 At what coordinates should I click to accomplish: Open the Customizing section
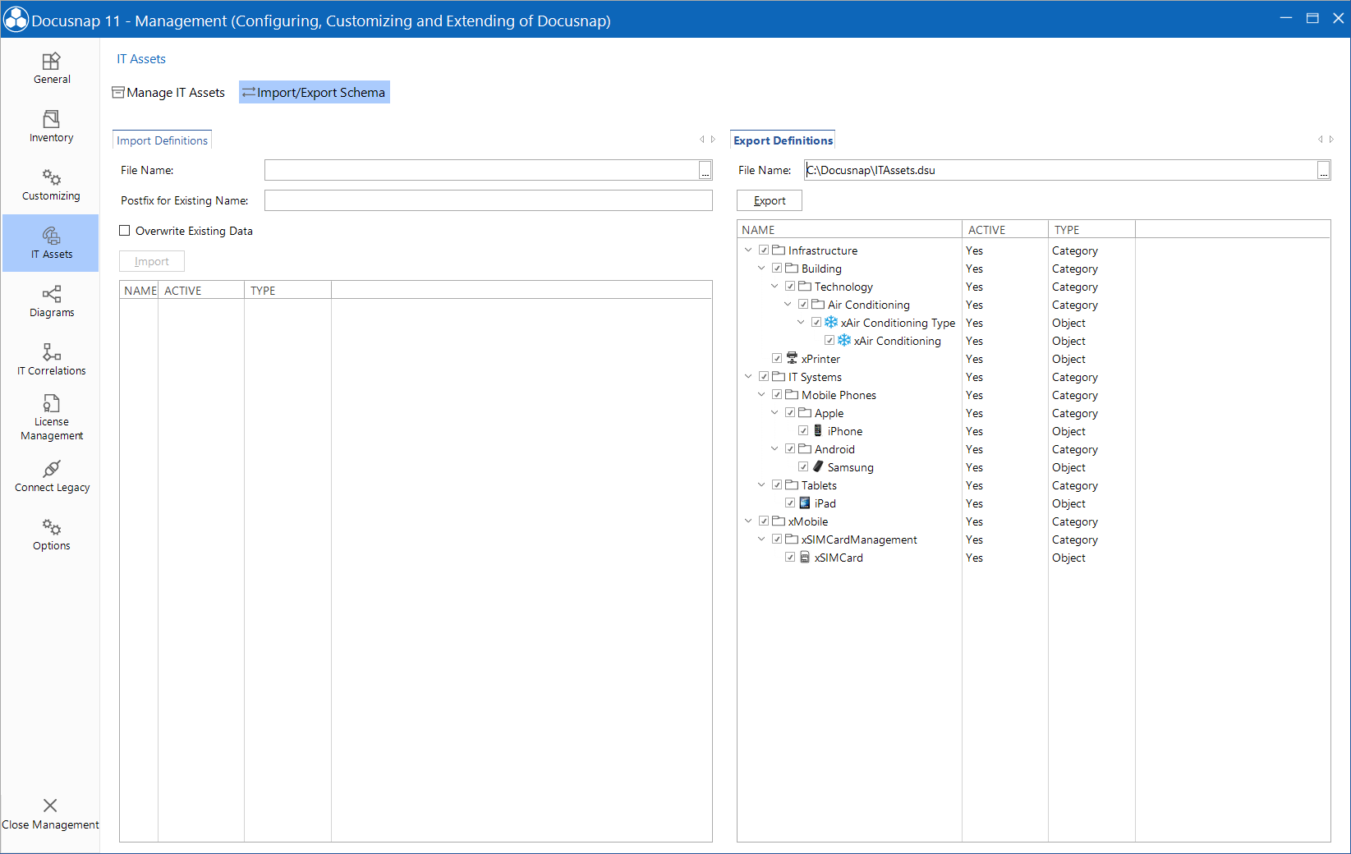pos(51,183)
